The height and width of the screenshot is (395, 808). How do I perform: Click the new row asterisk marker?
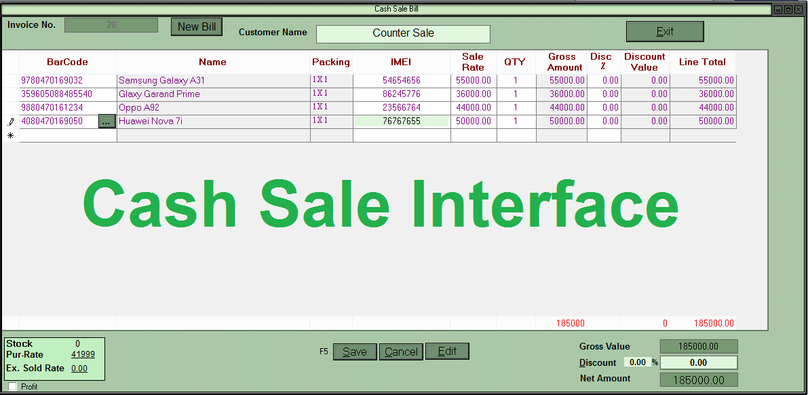[x=10, y=136]
